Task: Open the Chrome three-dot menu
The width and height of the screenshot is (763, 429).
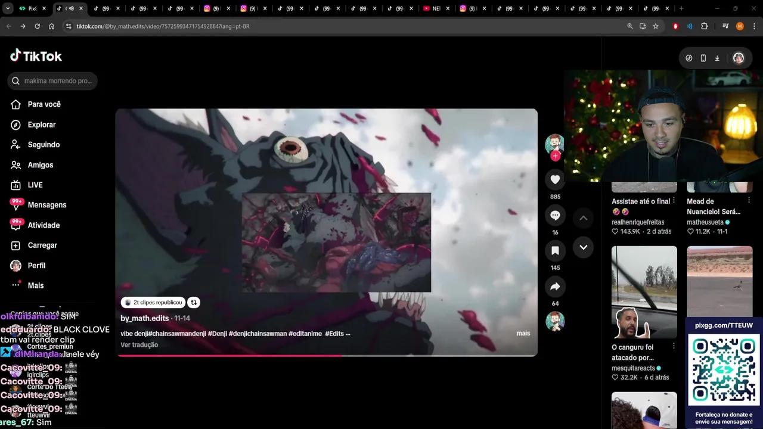Action: 754,26
